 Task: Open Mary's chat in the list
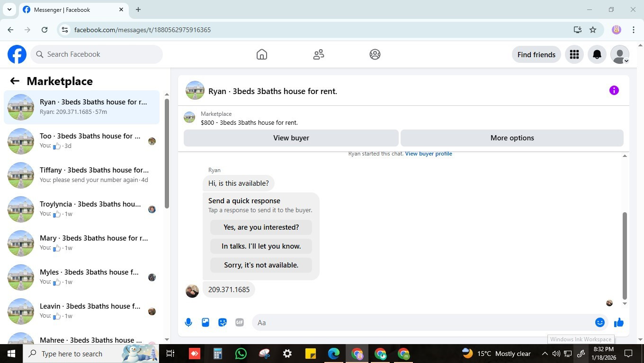pyautogui.click(x=82, y=243)
